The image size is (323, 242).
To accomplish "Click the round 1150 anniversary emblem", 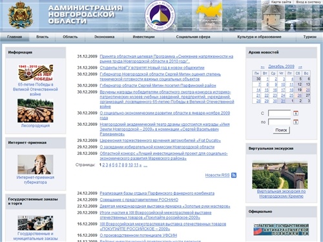I will 160,15.
